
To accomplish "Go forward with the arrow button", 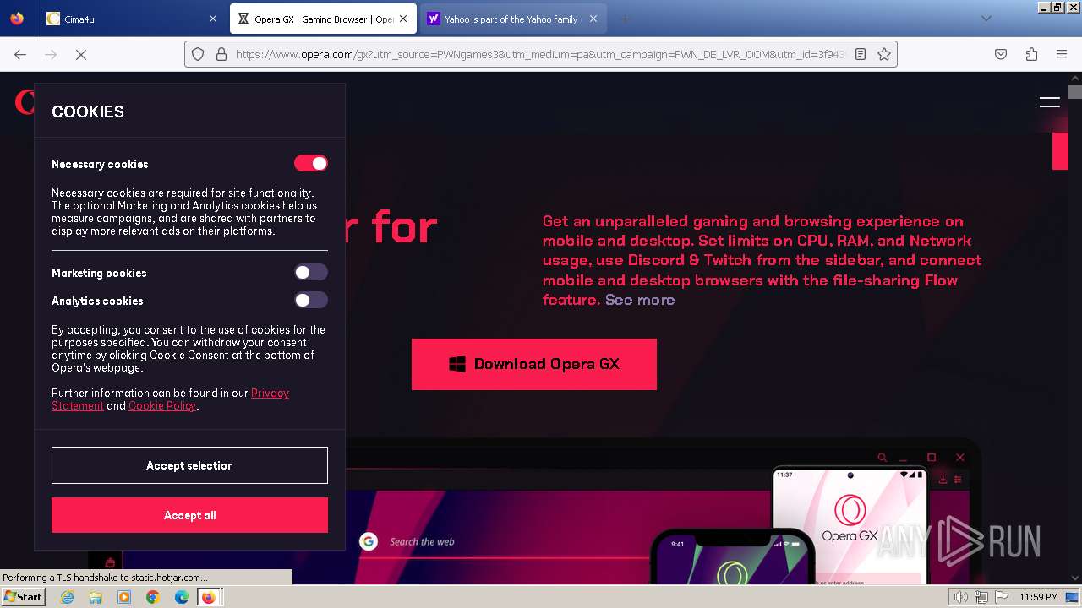I will [x=51, y=54].
